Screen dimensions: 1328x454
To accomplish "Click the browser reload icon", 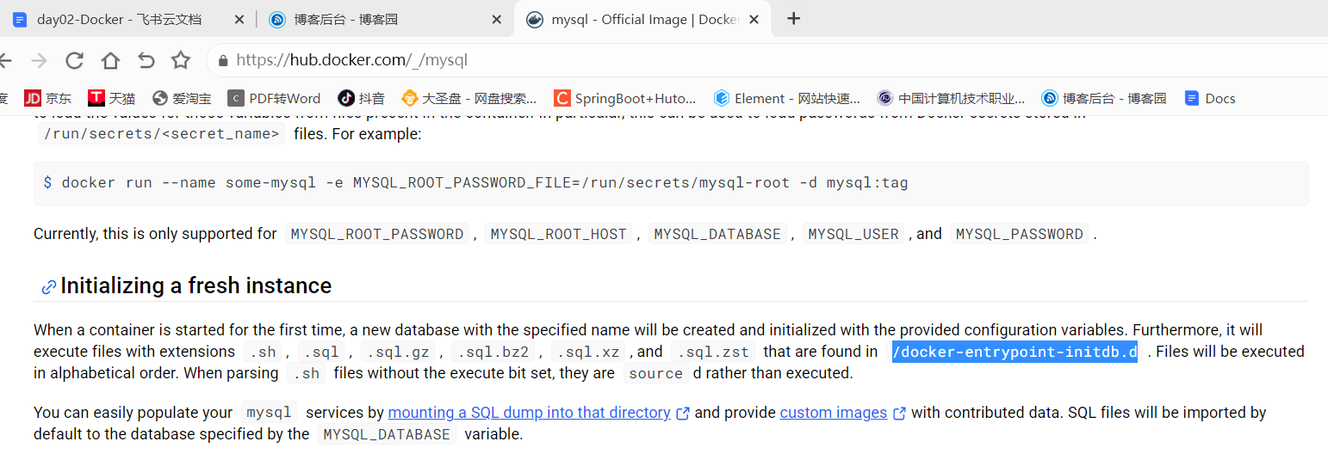I will [x=75, y=60].
